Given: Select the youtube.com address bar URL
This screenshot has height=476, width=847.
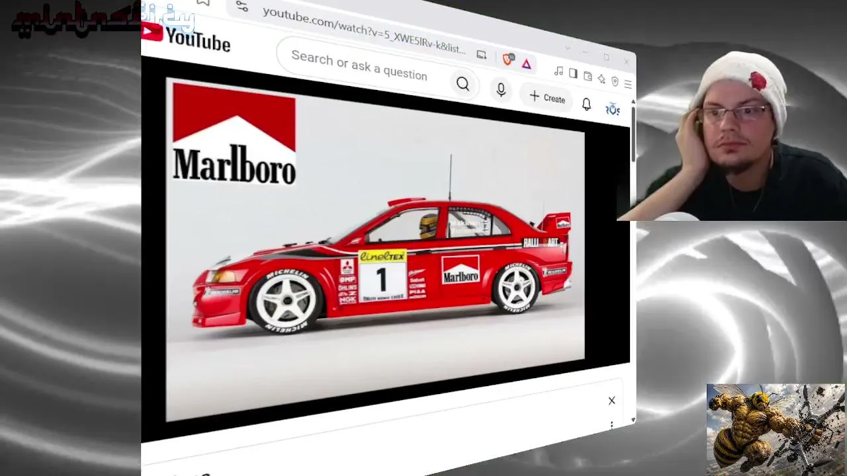Looking at the screenshot, I should [x=364, y=30].
